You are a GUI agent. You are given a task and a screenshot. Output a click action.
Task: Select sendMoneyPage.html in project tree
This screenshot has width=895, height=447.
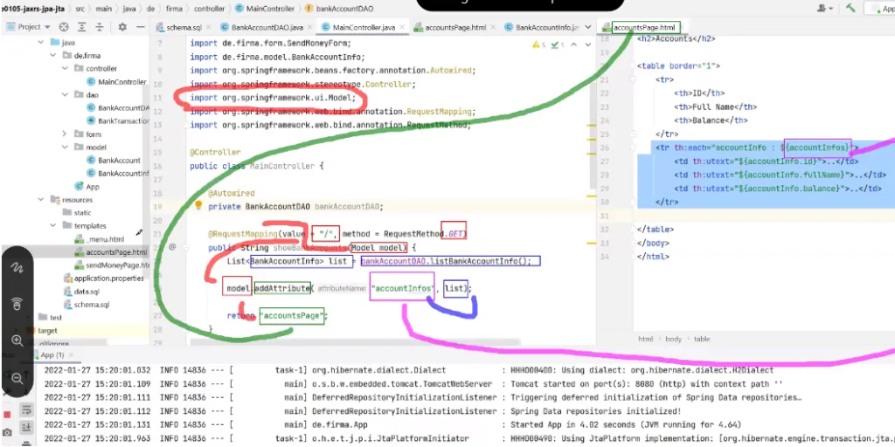point(113,265)
